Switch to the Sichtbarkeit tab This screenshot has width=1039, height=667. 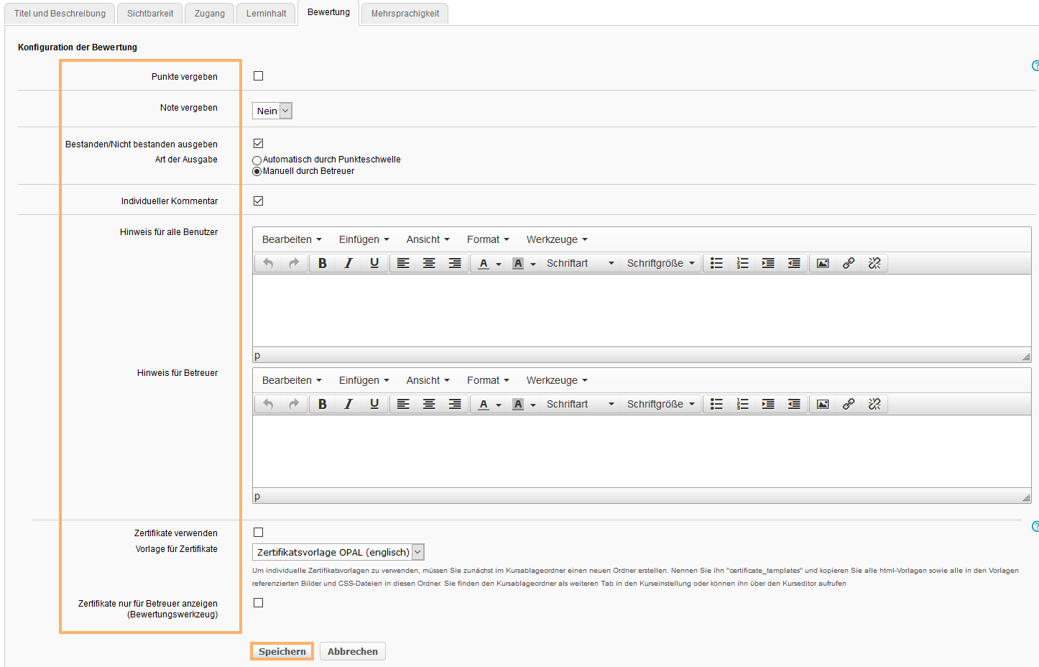click(150, 14)
